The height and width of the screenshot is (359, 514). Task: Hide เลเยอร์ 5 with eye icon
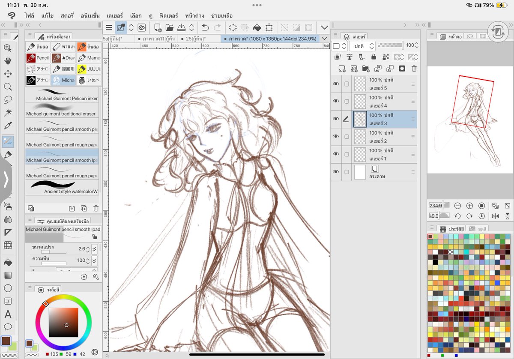click(x=336, y=84)
